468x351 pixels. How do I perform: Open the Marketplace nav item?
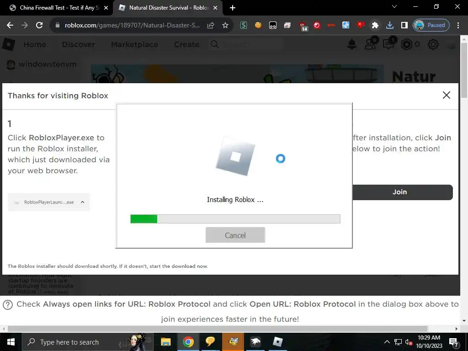135,44
